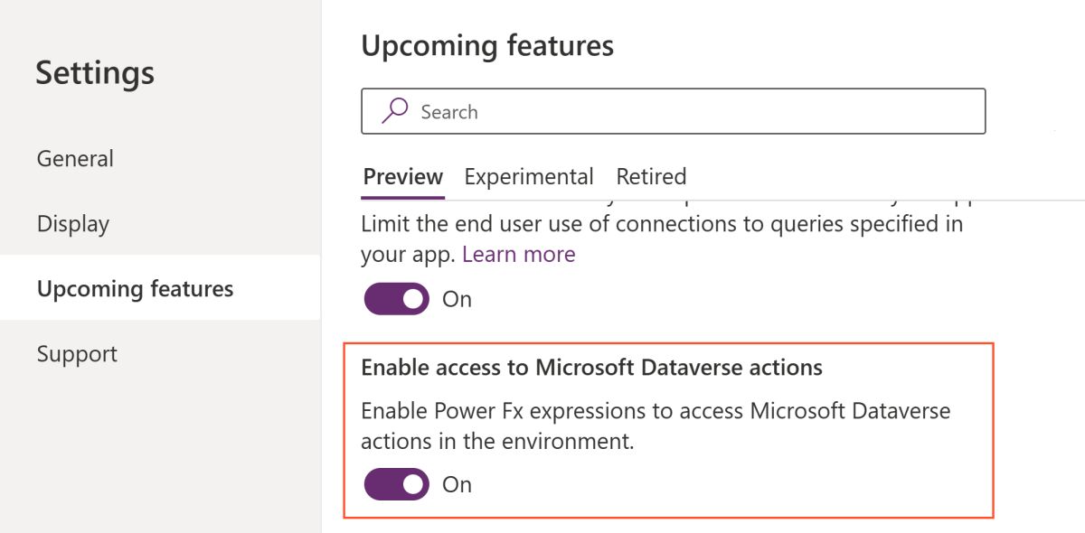Click the Settings heading

[95, 73]
